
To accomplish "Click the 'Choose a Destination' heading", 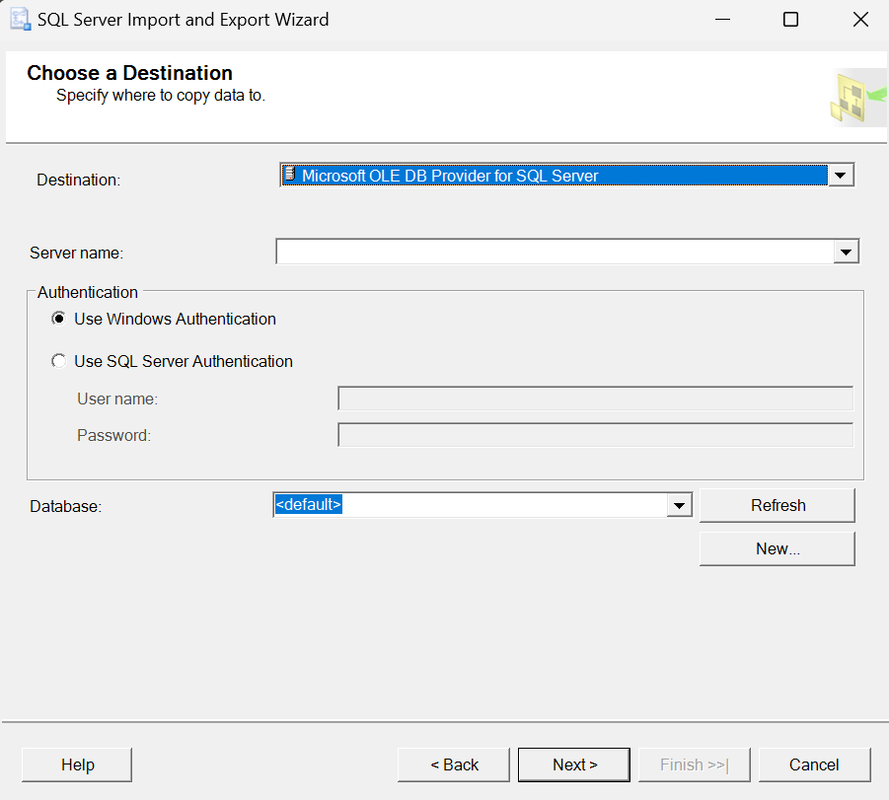I will click(x=130, y=73).
